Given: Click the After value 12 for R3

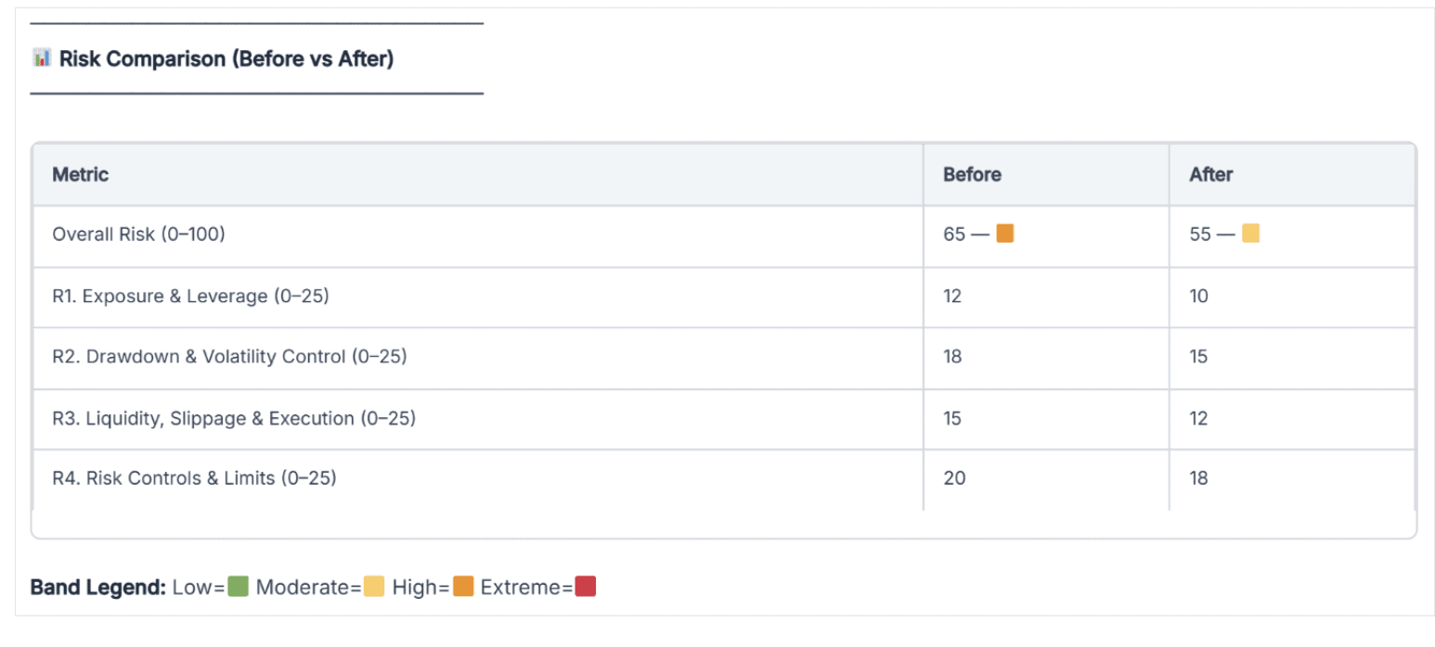Looking at the screenshot, I should [x=1198, y=418].
